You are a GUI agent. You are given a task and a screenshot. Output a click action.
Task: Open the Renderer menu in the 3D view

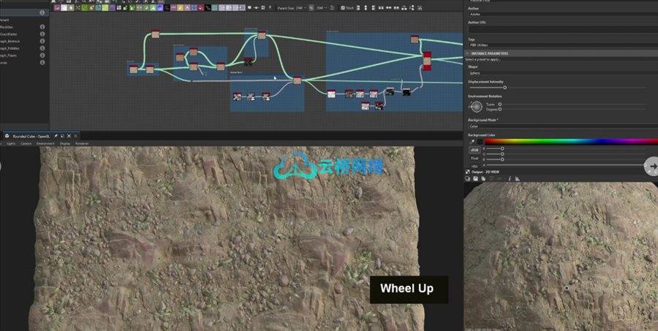(x=82, y=143)
